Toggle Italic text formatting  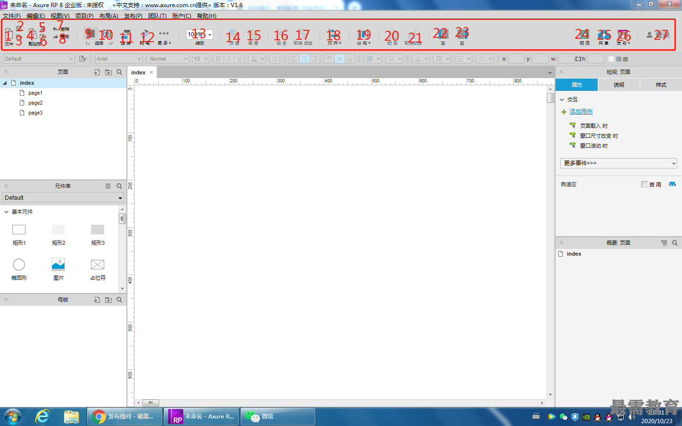229,59
